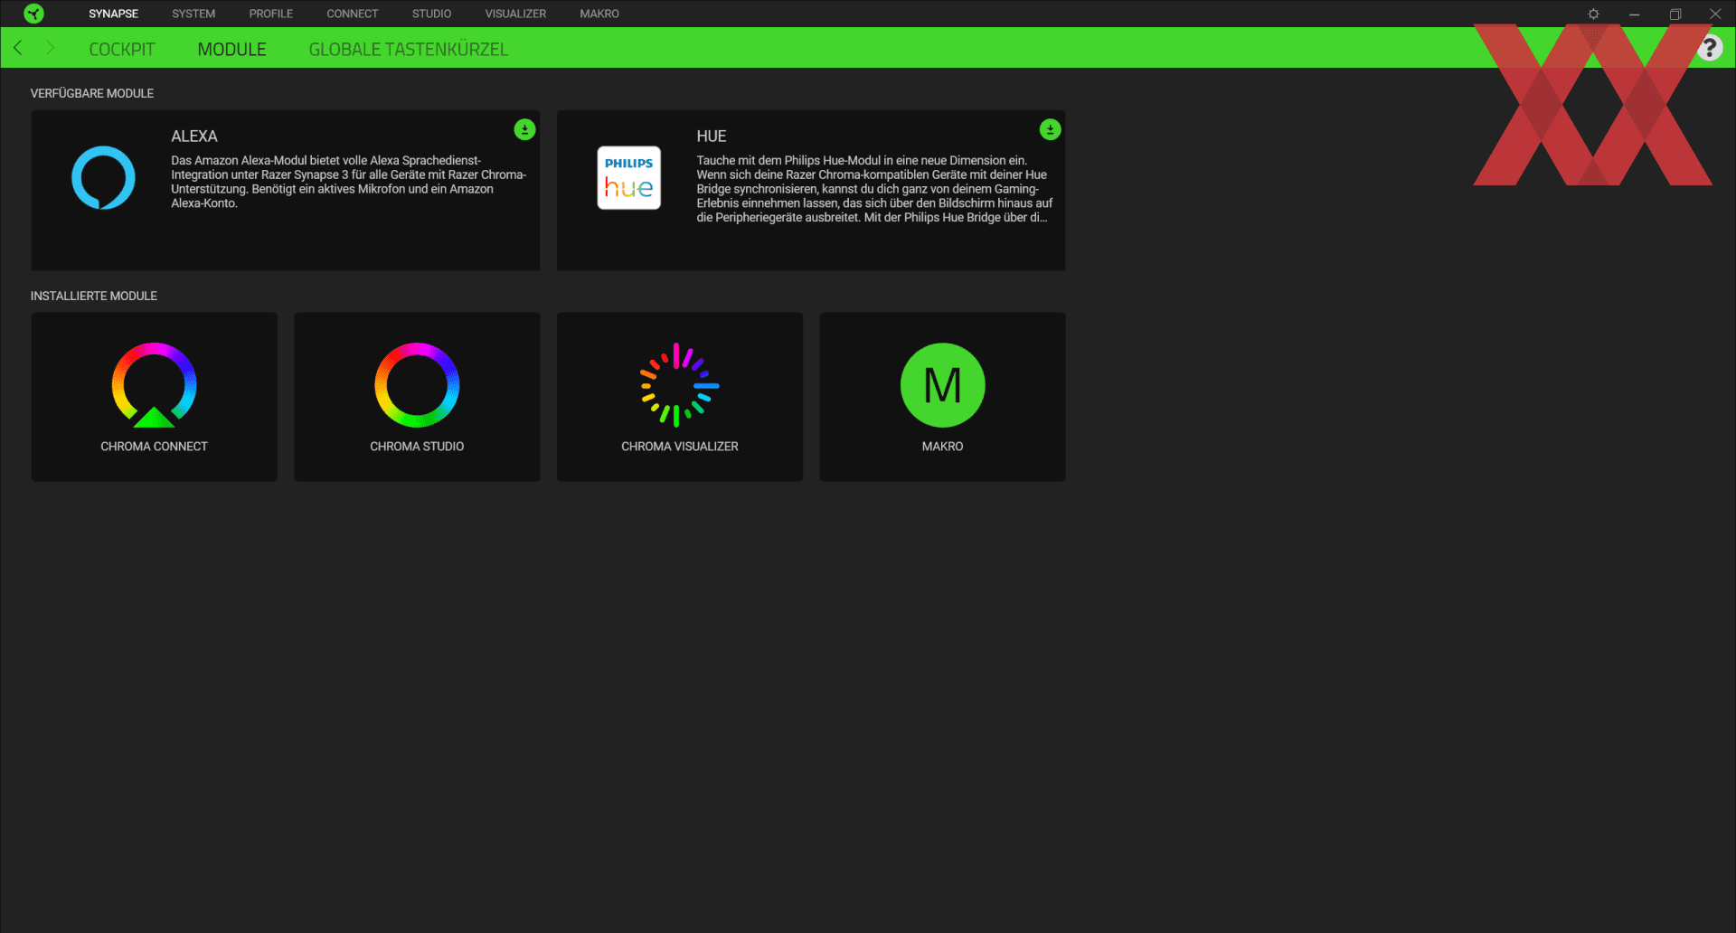Viewport: 1736px width, 933px height.
Task: Switch to the Connect tab
Action: [353, 14]
